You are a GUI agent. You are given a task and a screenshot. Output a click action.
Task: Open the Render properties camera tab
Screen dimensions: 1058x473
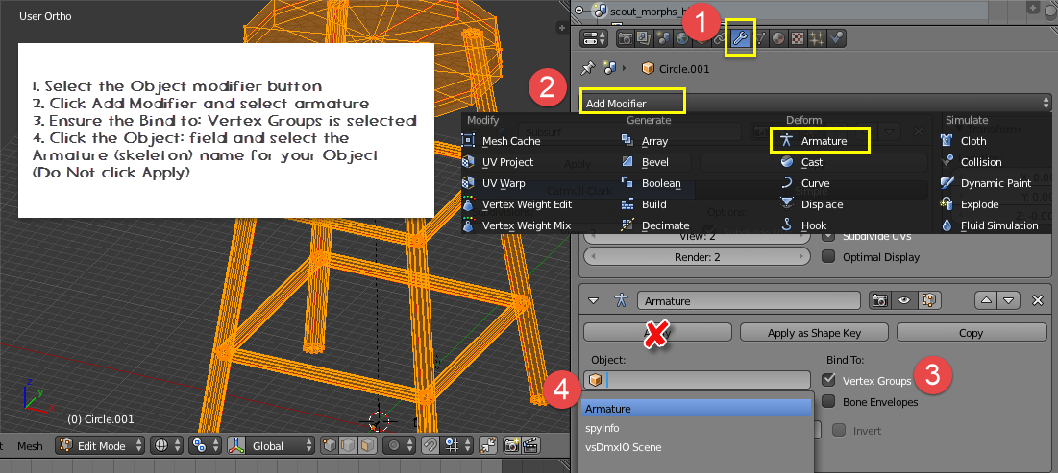pyautogui.click(x=626, y=39)
